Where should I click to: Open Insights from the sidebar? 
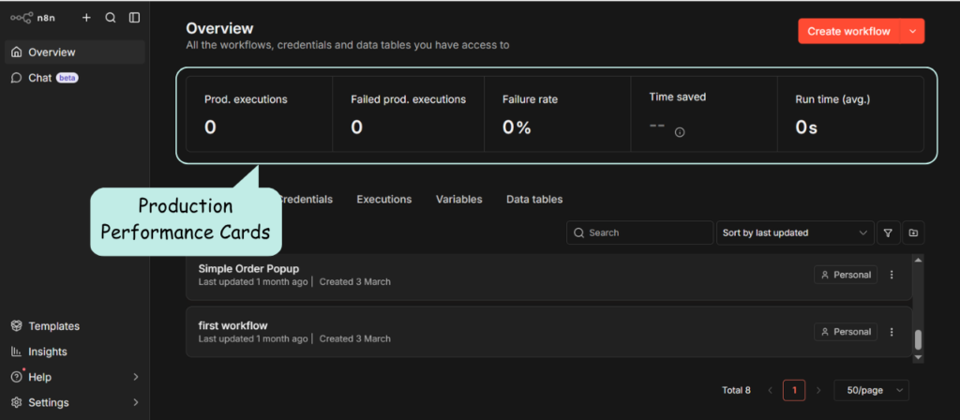coord(47,352)
